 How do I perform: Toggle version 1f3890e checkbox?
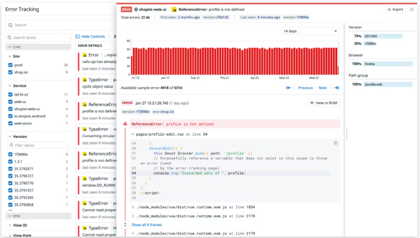tap(10, 155)
